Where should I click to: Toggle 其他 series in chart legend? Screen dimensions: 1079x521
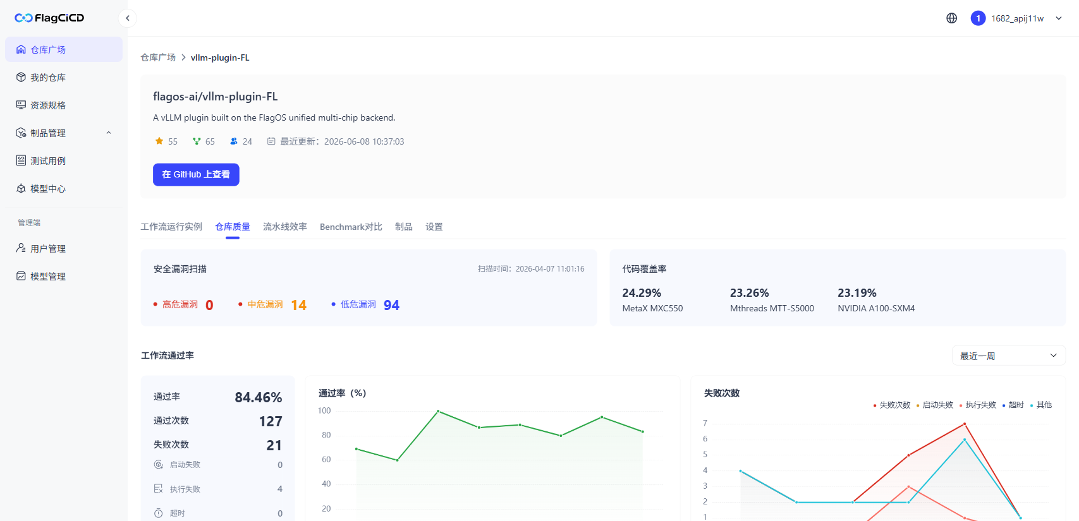click(x=1041, y=405)
